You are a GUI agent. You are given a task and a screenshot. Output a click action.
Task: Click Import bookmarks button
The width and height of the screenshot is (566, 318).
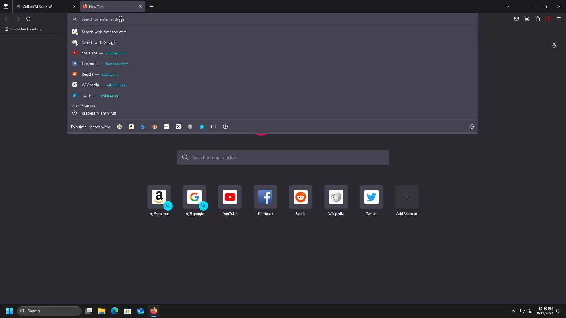pyautogui.click(x=22, y=29)
